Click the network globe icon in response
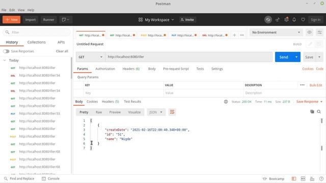The height and width of the screenshot is (183, 326). pos(226,102)
